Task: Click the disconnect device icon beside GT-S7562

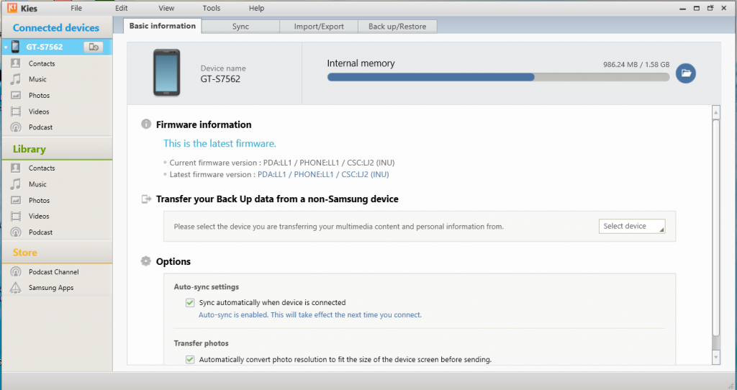Action: [x=93, y=47]
